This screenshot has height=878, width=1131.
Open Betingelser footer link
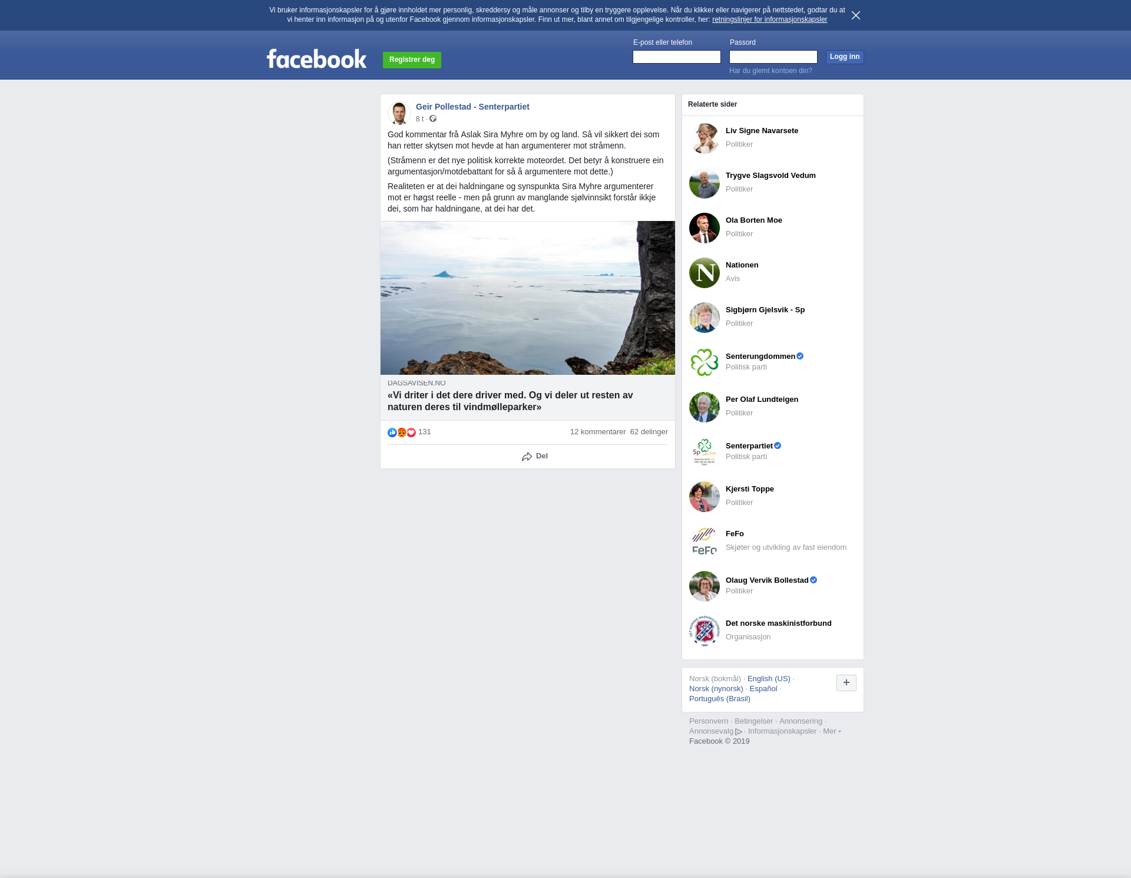tap(753, 721)
